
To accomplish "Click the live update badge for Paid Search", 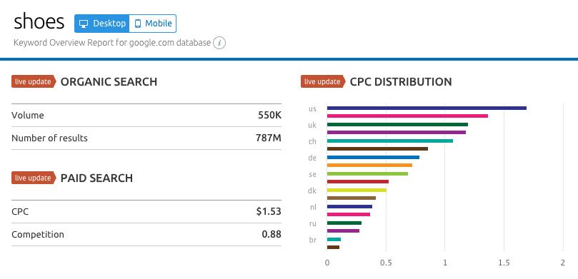I will coord(34,178).
